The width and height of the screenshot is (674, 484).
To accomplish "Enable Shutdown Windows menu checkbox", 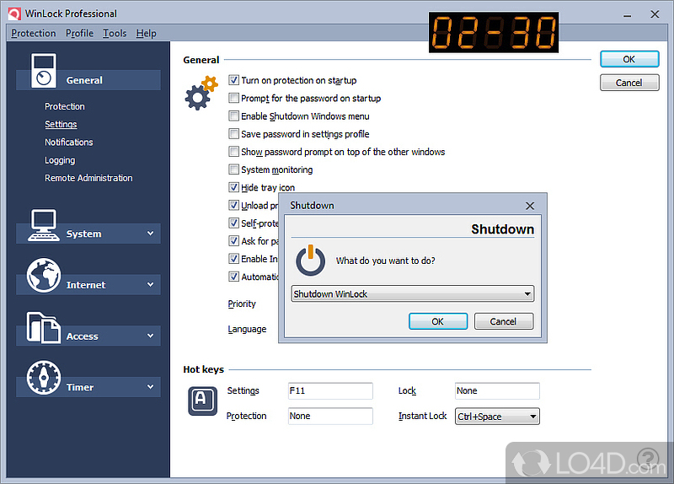I will 233,116.
